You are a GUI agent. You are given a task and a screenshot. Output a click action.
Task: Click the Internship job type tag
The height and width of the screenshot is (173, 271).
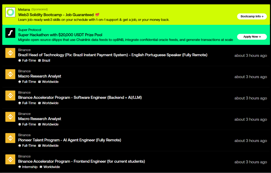coord(30,167)
